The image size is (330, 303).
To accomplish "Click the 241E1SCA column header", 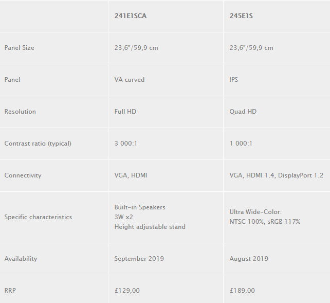I will [x=130, y=16].
